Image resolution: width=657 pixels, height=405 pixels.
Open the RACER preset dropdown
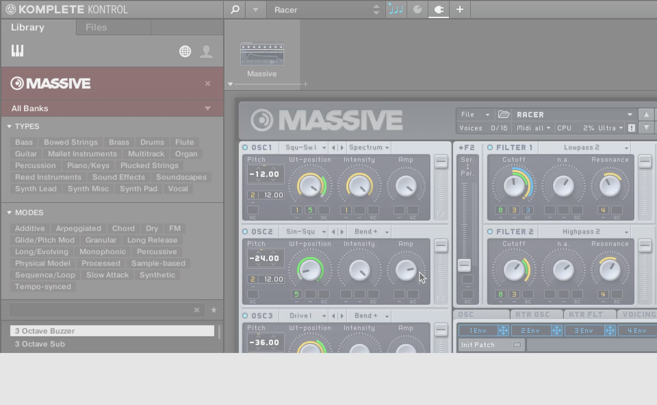pos(630,115)
